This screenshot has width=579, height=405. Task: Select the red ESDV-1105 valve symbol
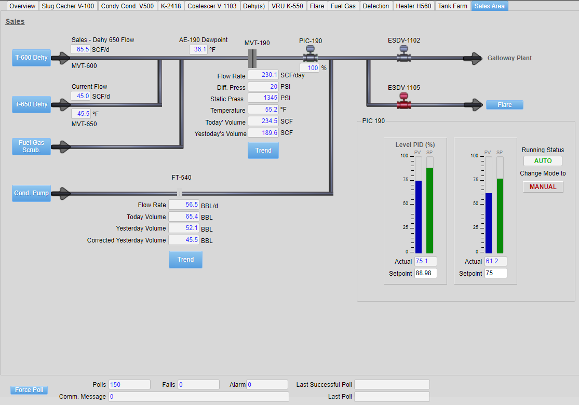click(403, 101)
